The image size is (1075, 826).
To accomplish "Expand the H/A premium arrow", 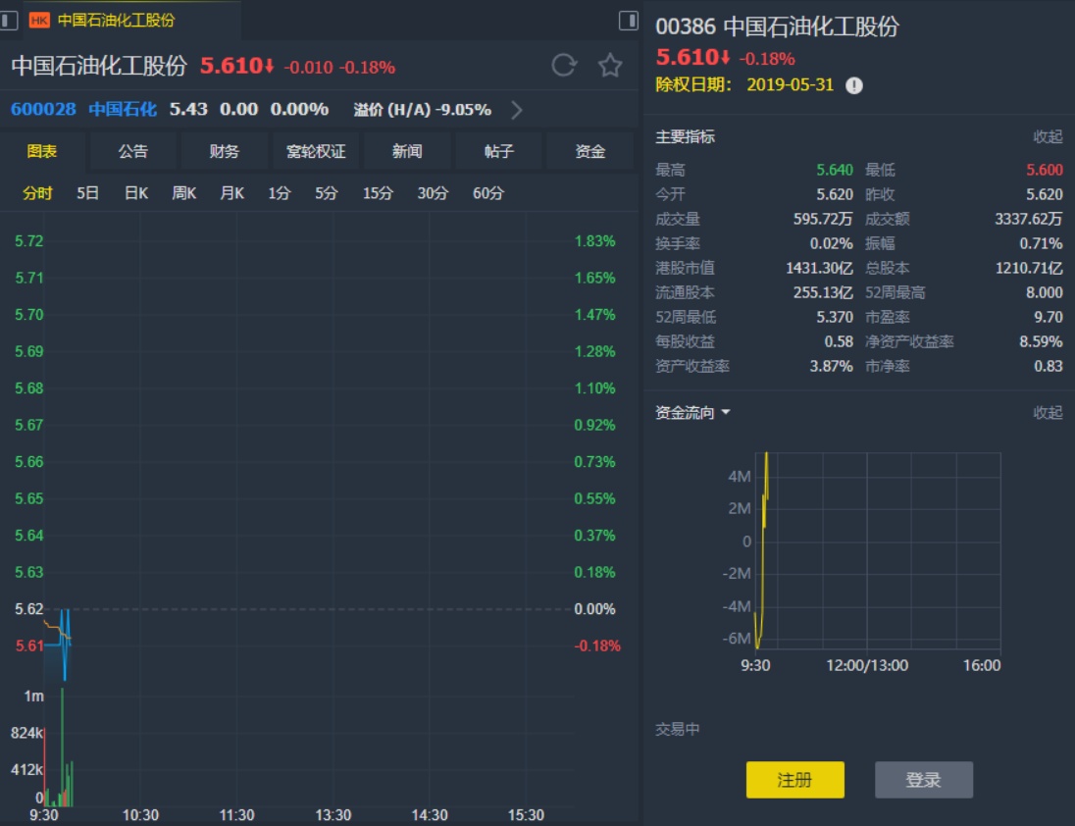I will tap(517, 110).
